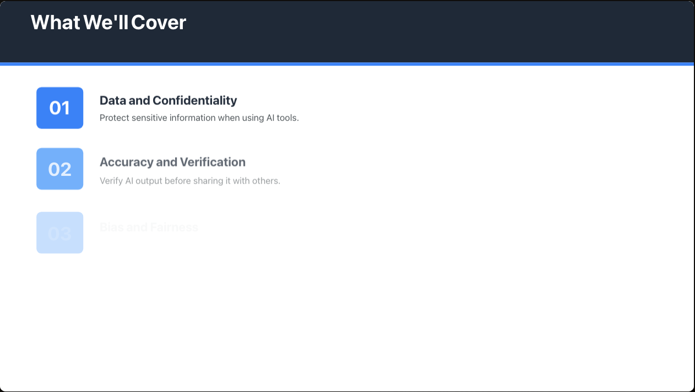The width and height of the screenshot is (695, 392).
Task: Click the word 'Data' in first heading
Action: pos(113,100)
